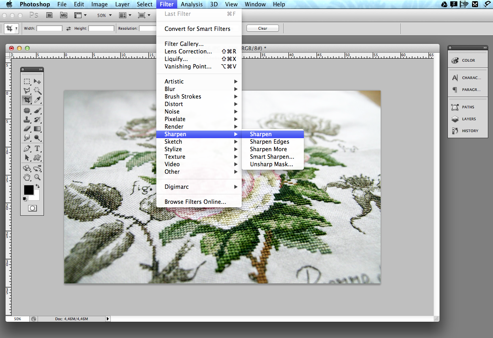Viewport: 493px width, 338px height.
Task: Launch Mini Bridge with the Mb icon
Action: pos(63,15)
